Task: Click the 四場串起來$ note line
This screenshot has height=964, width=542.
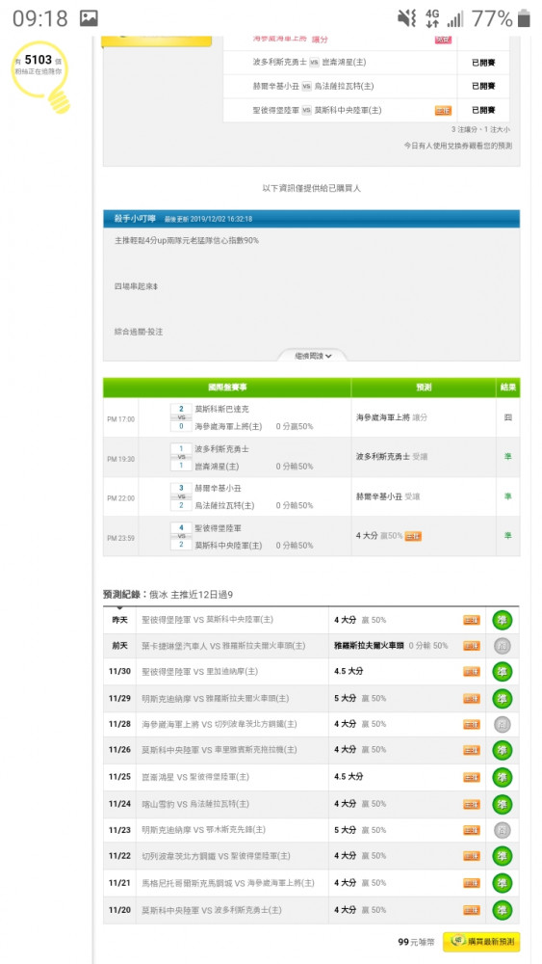Action: tap(136, 286)
